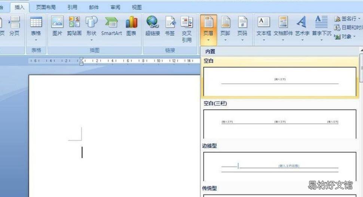Switch to the 插入 ribbon tab
This screenshot has width=363, height=197.
click(x=19, y=7)
